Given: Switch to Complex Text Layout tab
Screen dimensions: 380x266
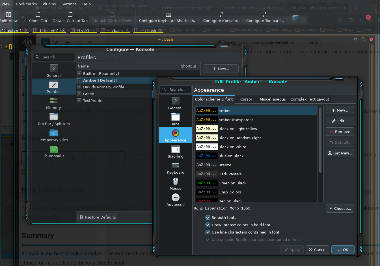Looking at the screenshot, I should click(310, 99).
